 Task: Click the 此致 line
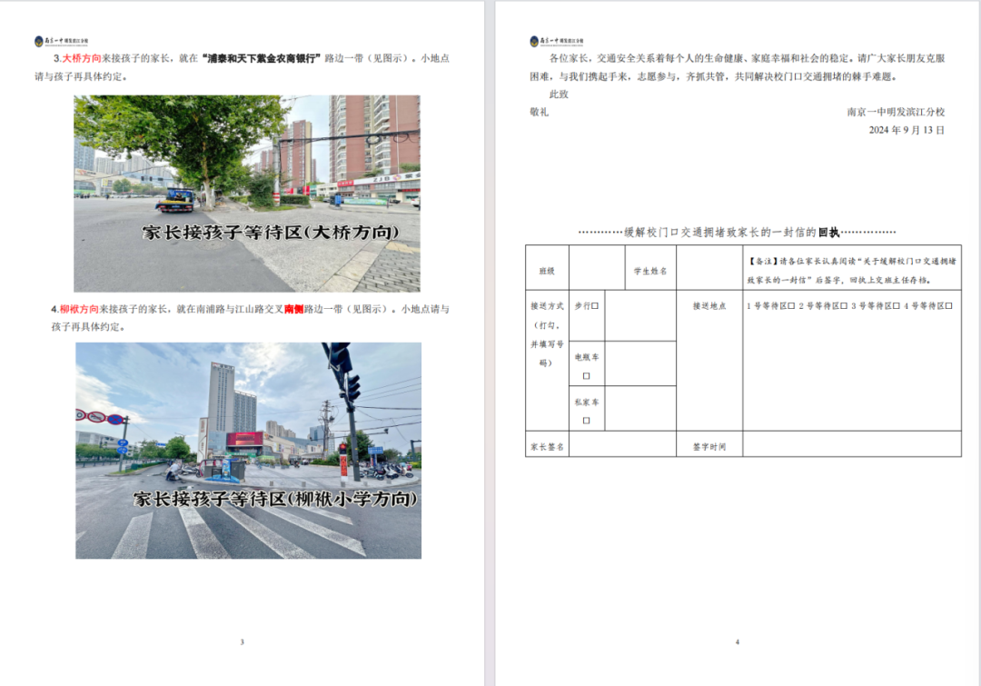click(559, 94)
